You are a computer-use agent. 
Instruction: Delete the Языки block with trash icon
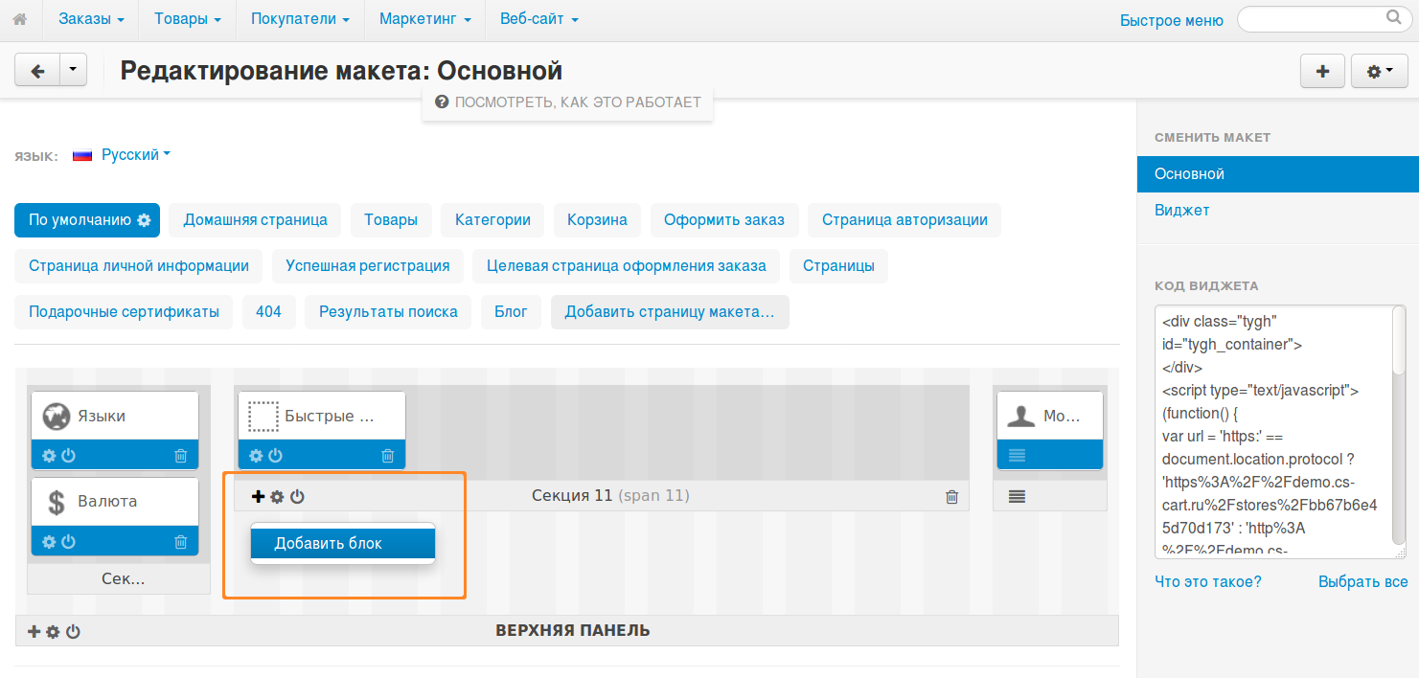pyautogui.click(x=180, y=456)
